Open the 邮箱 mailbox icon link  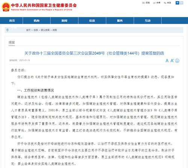(x=146, y=3)
